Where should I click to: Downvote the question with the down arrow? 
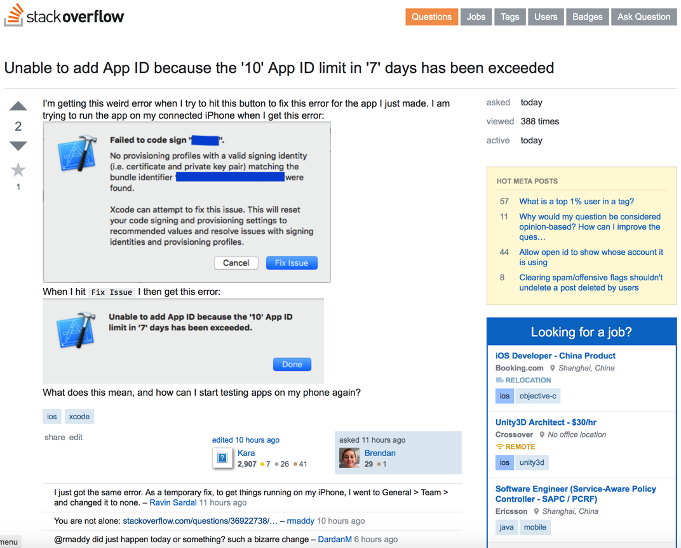point(18,146)
